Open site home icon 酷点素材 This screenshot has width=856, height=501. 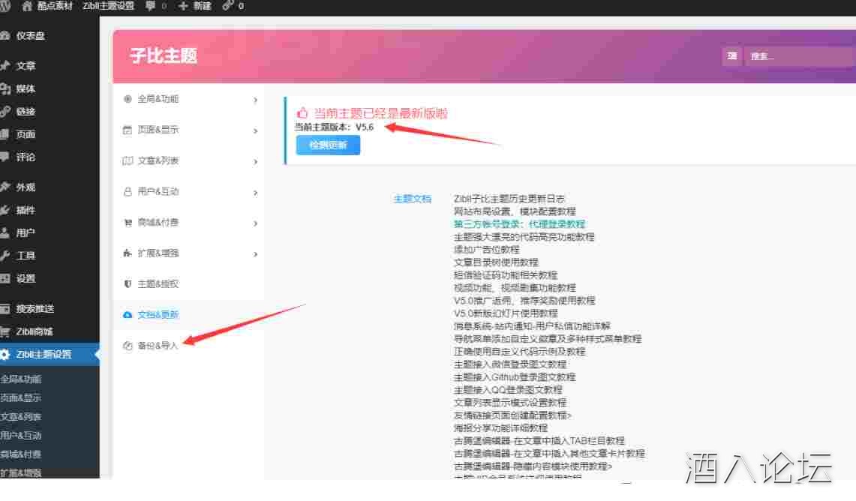(x=26, y=6)
